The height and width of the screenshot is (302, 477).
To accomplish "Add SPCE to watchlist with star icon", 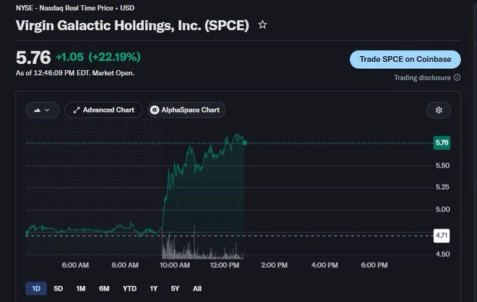I will [262, 25].
